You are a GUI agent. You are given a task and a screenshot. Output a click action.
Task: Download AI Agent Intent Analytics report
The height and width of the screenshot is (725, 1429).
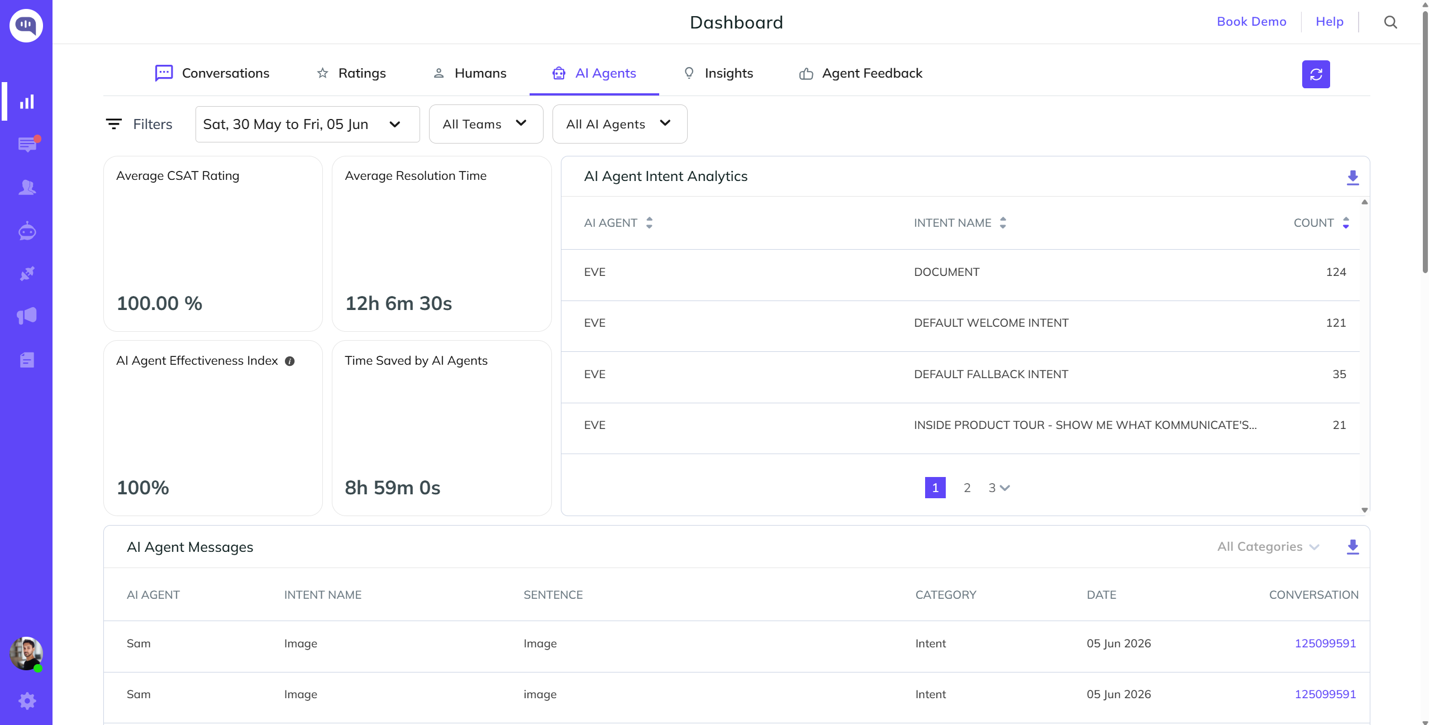[1352, 178]
